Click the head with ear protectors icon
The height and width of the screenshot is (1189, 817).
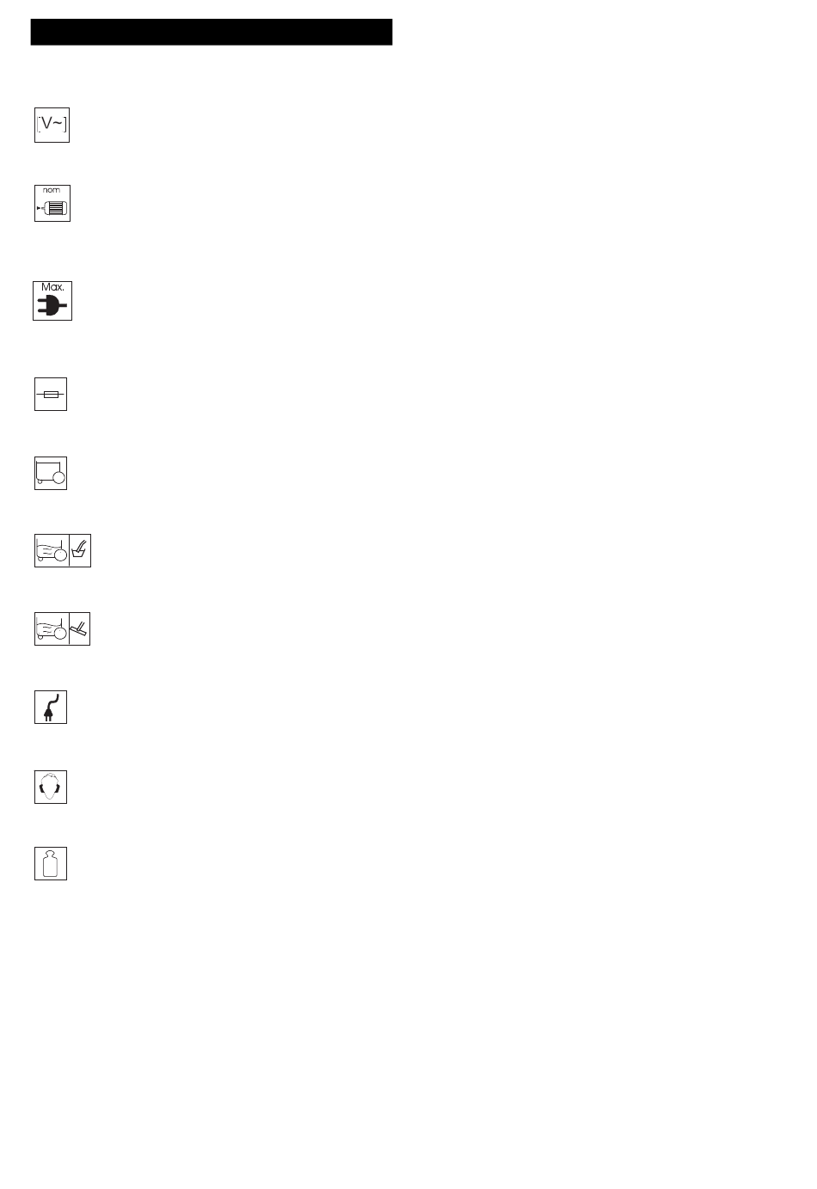tap(51, 787)
